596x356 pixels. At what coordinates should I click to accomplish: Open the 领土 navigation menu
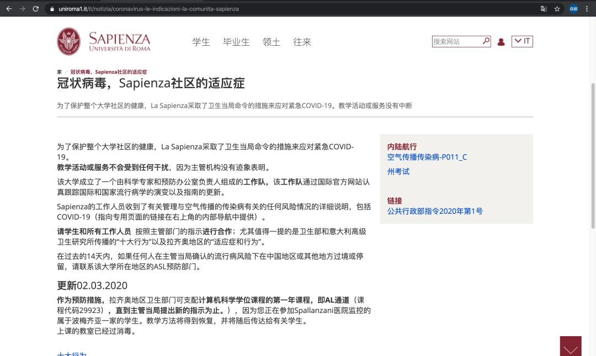tap(272, 42)
